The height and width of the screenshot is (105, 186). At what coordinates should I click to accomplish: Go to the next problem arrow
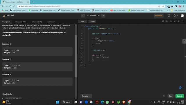(103, 15)
